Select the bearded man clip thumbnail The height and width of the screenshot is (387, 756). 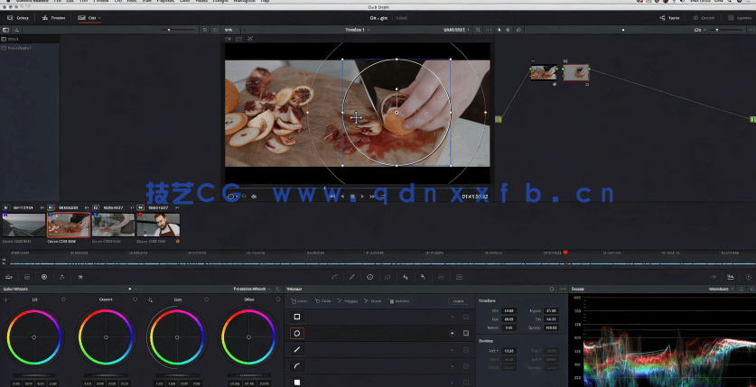157,225
